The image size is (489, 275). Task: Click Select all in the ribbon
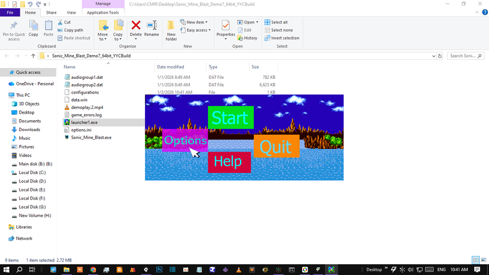[276, 22]
